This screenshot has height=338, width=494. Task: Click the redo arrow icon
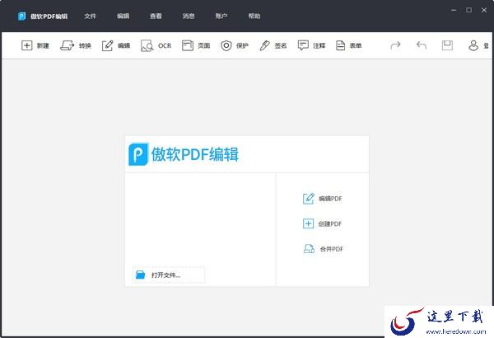click(x=395, y=45)
